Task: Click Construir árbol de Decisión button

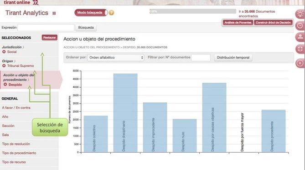Action: [x=273, y=22]
